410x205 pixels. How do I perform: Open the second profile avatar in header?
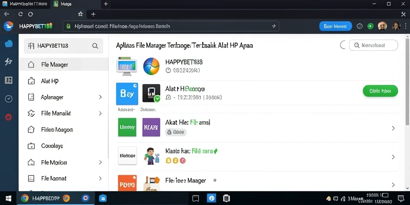[396, 26]
